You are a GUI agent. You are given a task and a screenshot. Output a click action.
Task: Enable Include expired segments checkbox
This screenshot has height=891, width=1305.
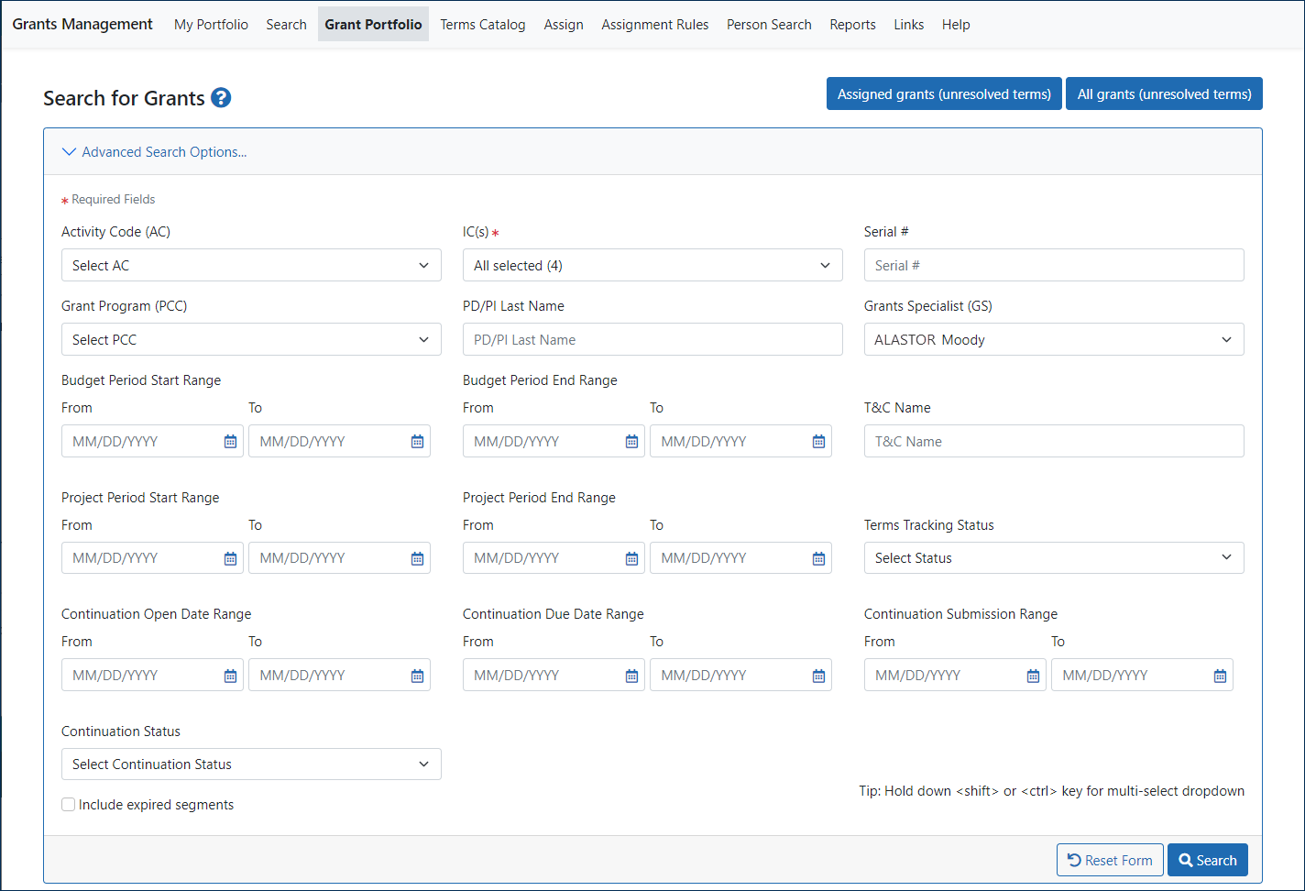[x=69, y=805]
